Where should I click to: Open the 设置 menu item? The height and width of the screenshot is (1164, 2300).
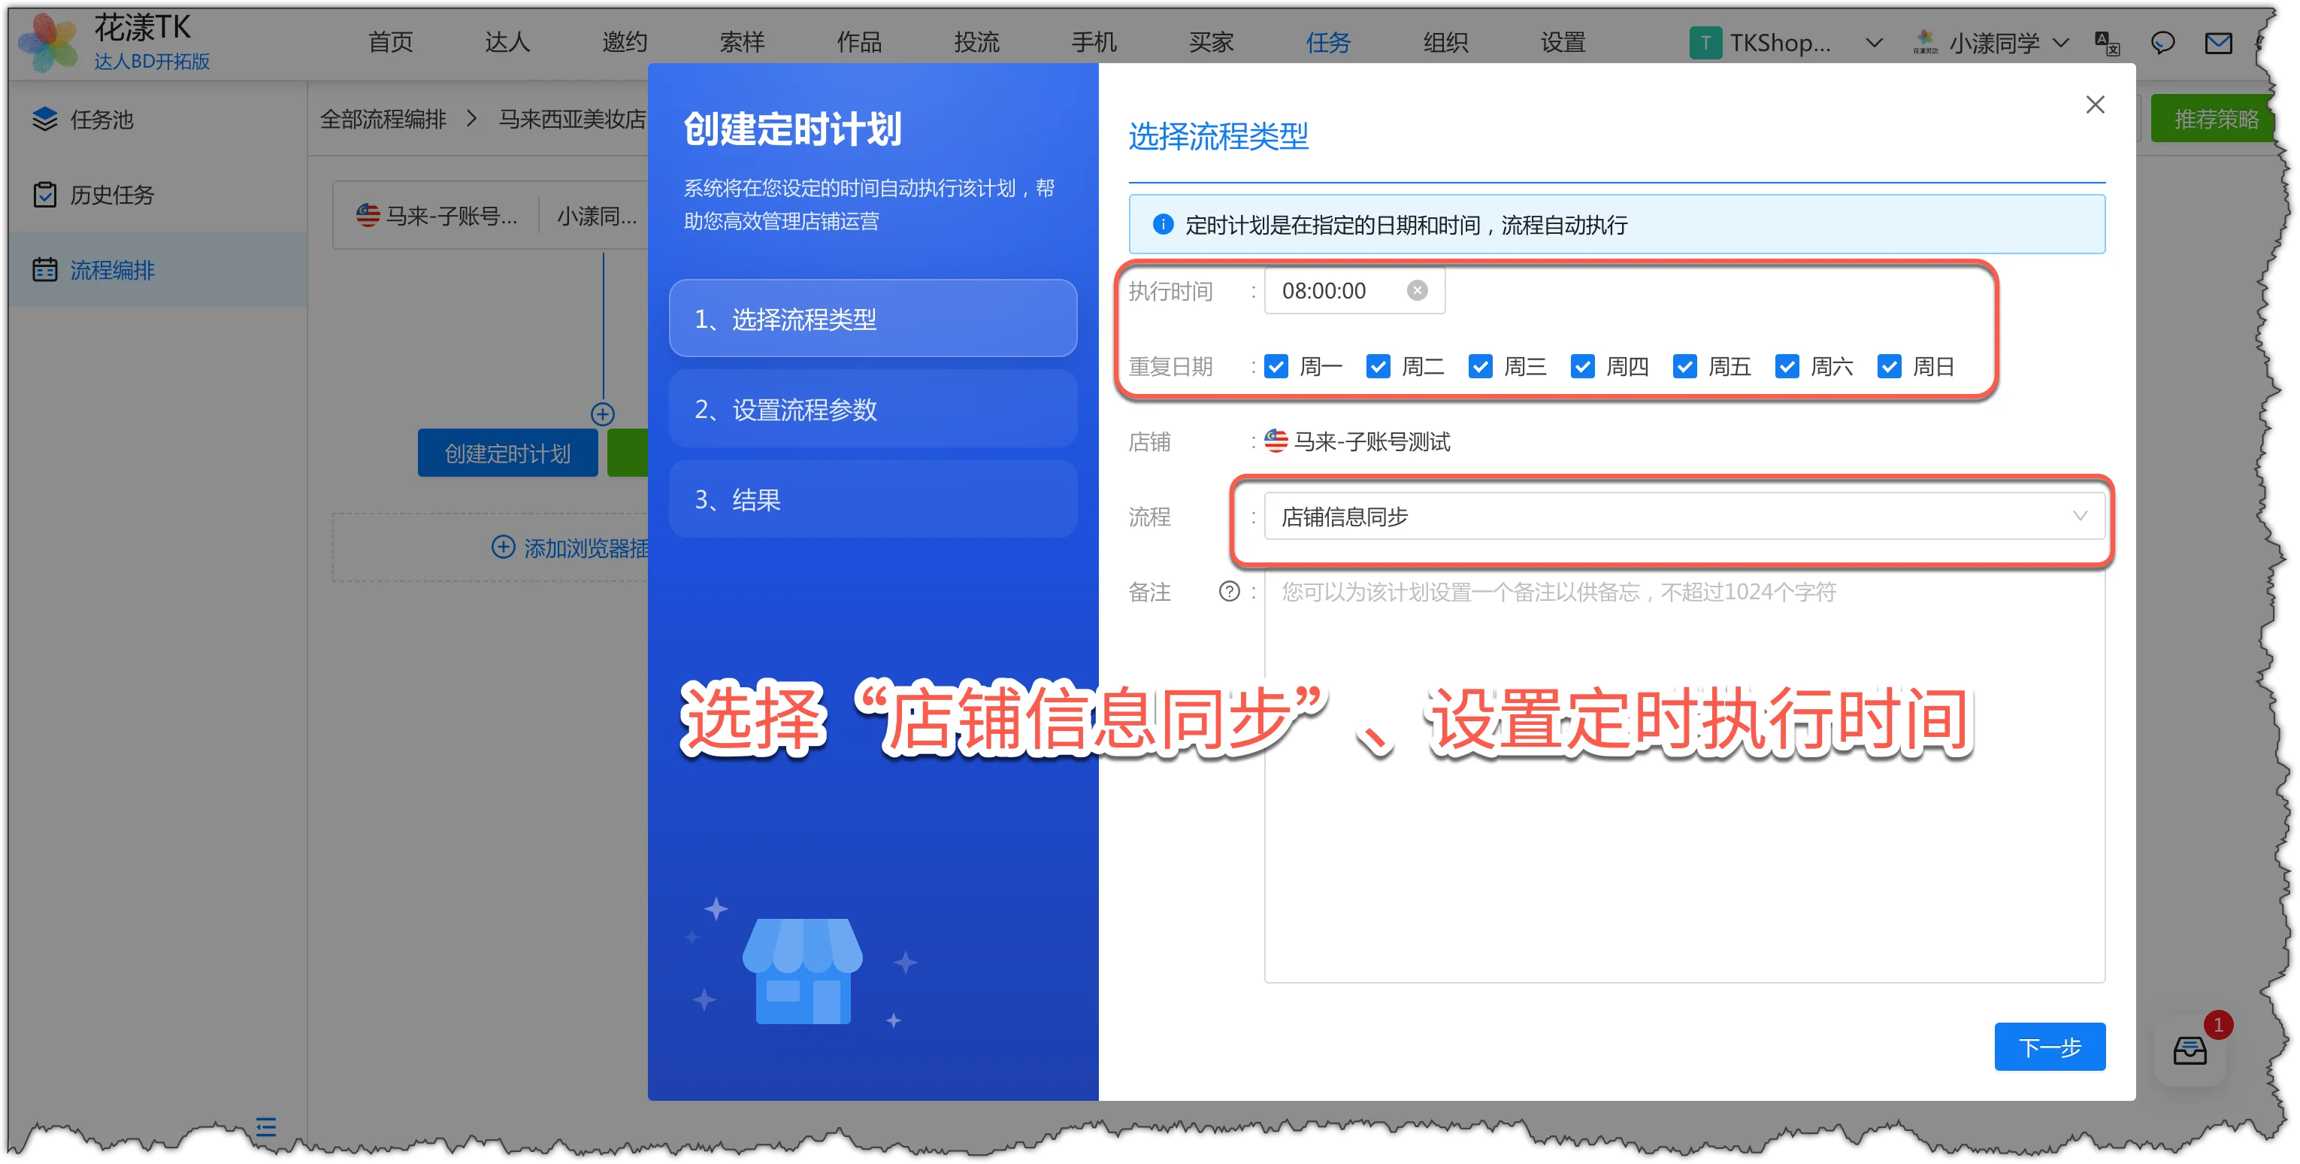tap(1563, 42)
